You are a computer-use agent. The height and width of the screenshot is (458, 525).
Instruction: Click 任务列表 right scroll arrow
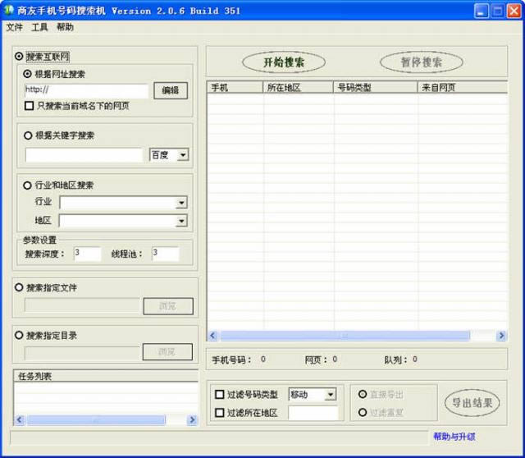click(192, 419)
